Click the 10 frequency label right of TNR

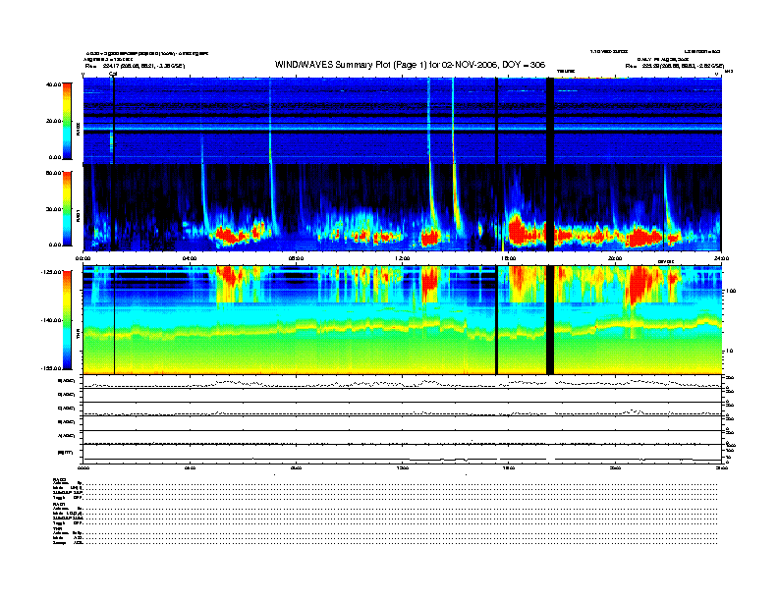pyautogui.click(x=729, y=352)
